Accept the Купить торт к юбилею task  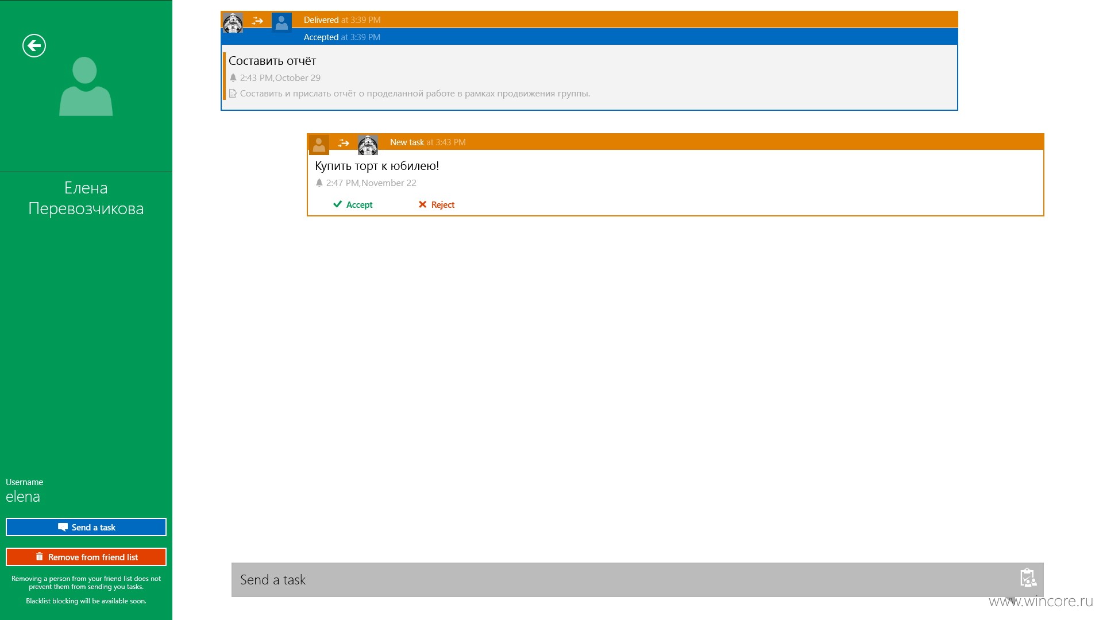click(x=353, y=204)
